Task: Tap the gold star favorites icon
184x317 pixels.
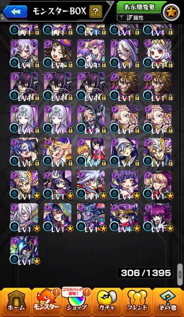Action: (171, 12)
